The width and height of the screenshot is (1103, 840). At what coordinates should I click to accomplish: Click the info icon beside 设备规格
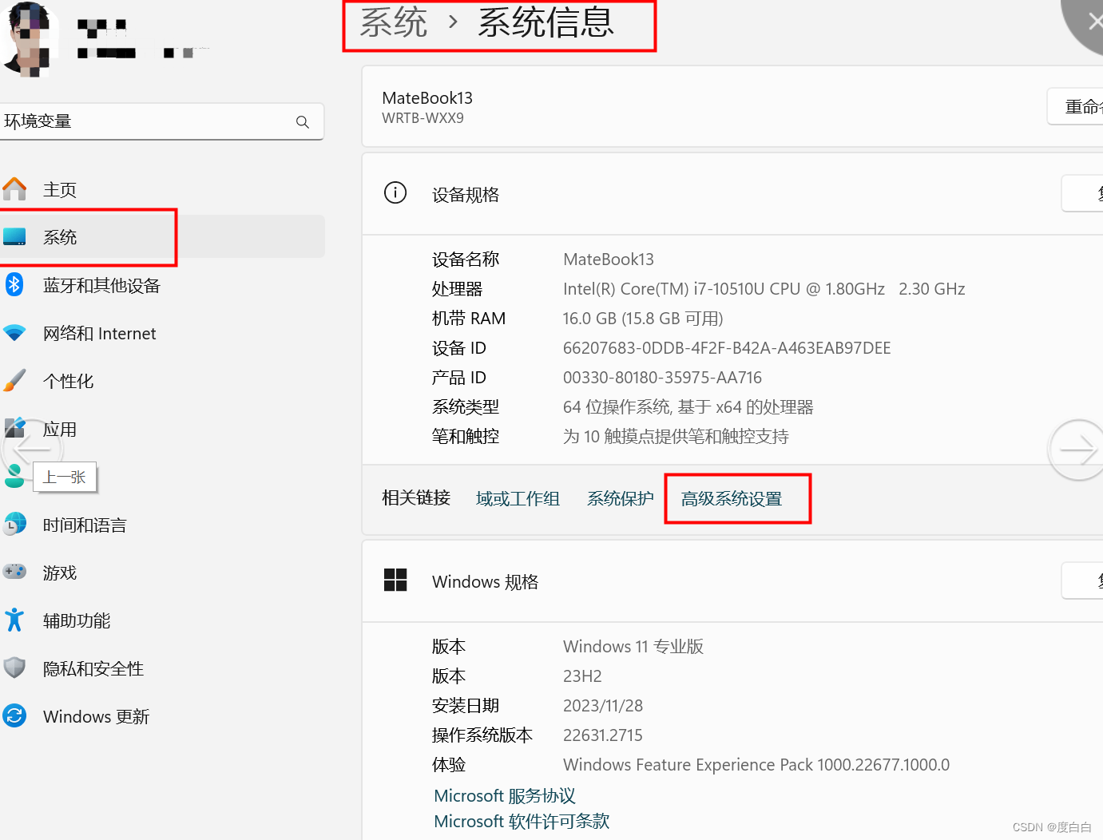pos(395,193)
